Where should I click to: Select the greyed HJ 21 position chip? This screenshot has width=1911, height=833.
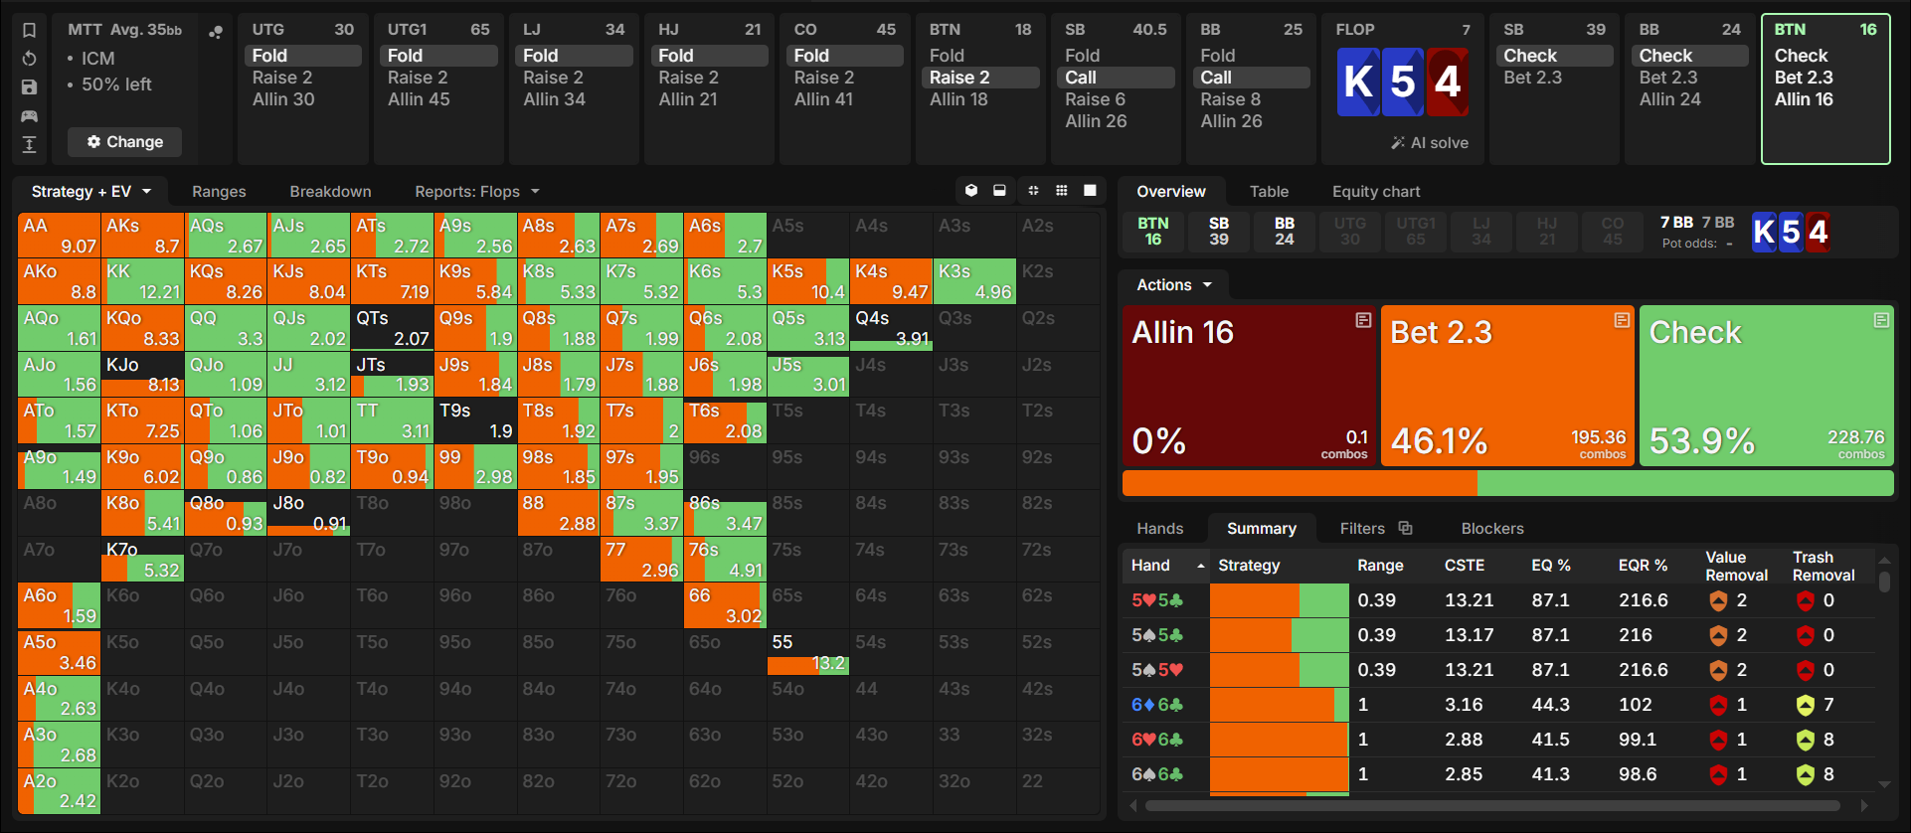pos(1547,232)
